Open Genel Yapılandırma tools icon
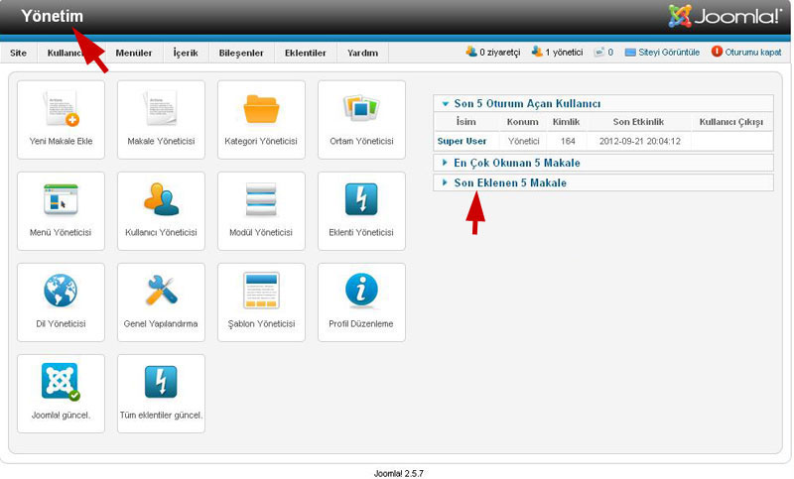 [161, 293]
